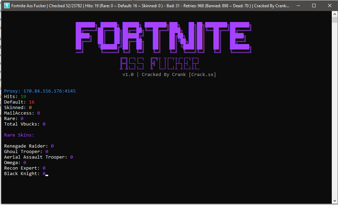Click the empty vertical scrollbar track
The width and height of the screenshot is (338, 205).
[335, 110]
